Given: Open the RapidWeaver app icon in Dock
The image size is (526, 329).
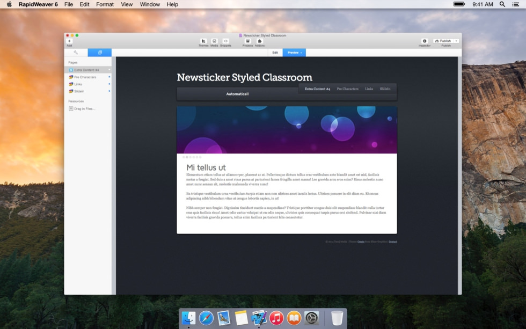Looking at the screenshot, I should (259, 318).
